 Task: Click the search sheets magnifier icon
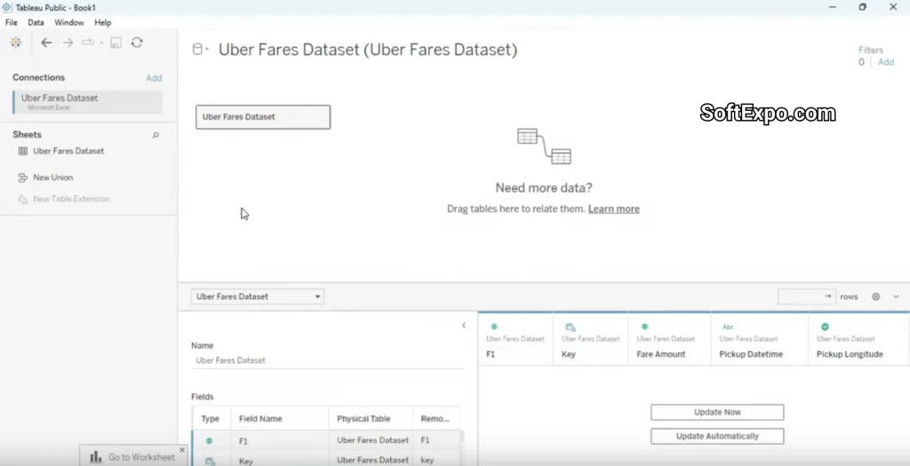coord(156,135)
